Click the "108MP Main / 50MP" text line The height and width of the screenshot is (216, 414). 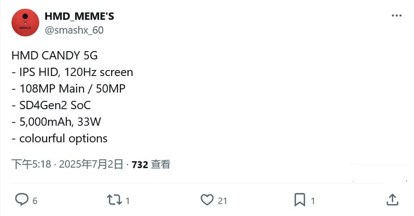pos(68,89)
